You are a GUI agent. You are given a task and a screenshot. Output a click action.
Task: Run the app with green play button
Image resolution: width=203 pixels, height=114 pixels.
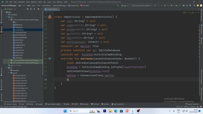coord(155,6)
